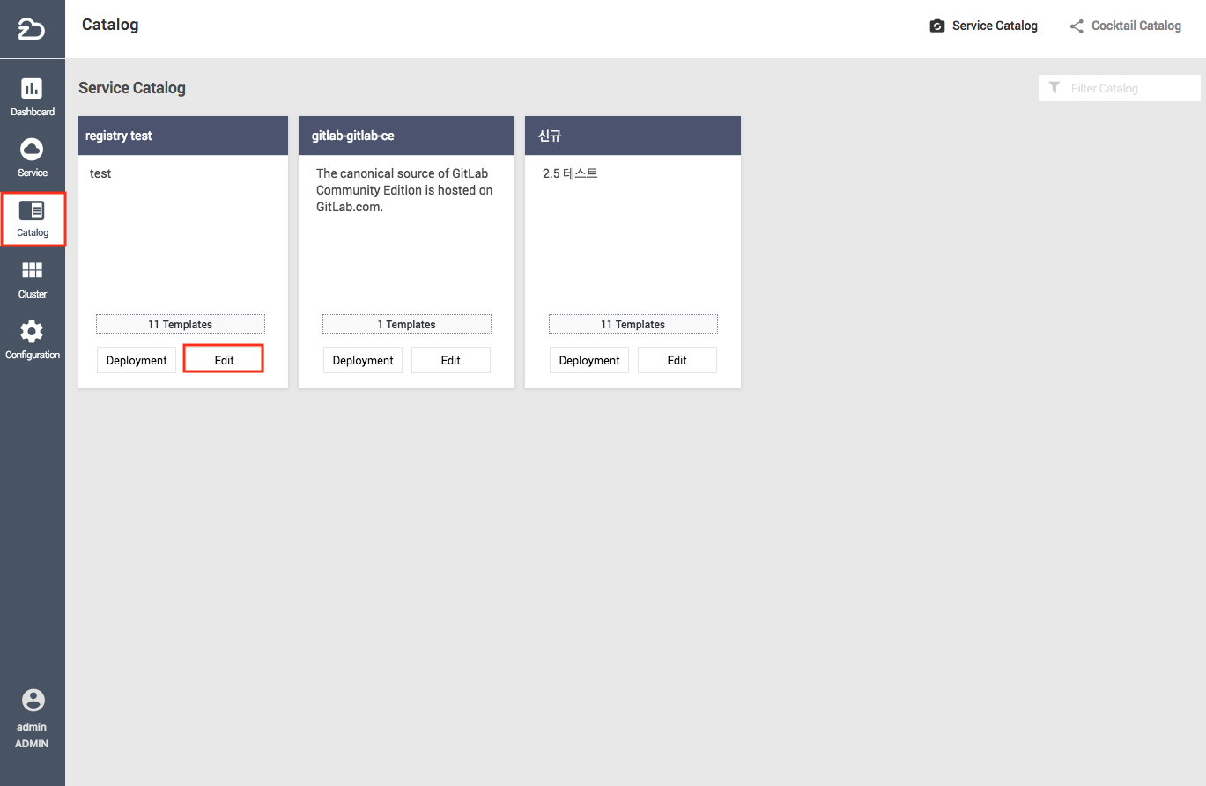Type in the Filter Catalog field
The height and width of the screenshot is (786, 1206).
pos(1132,88)
